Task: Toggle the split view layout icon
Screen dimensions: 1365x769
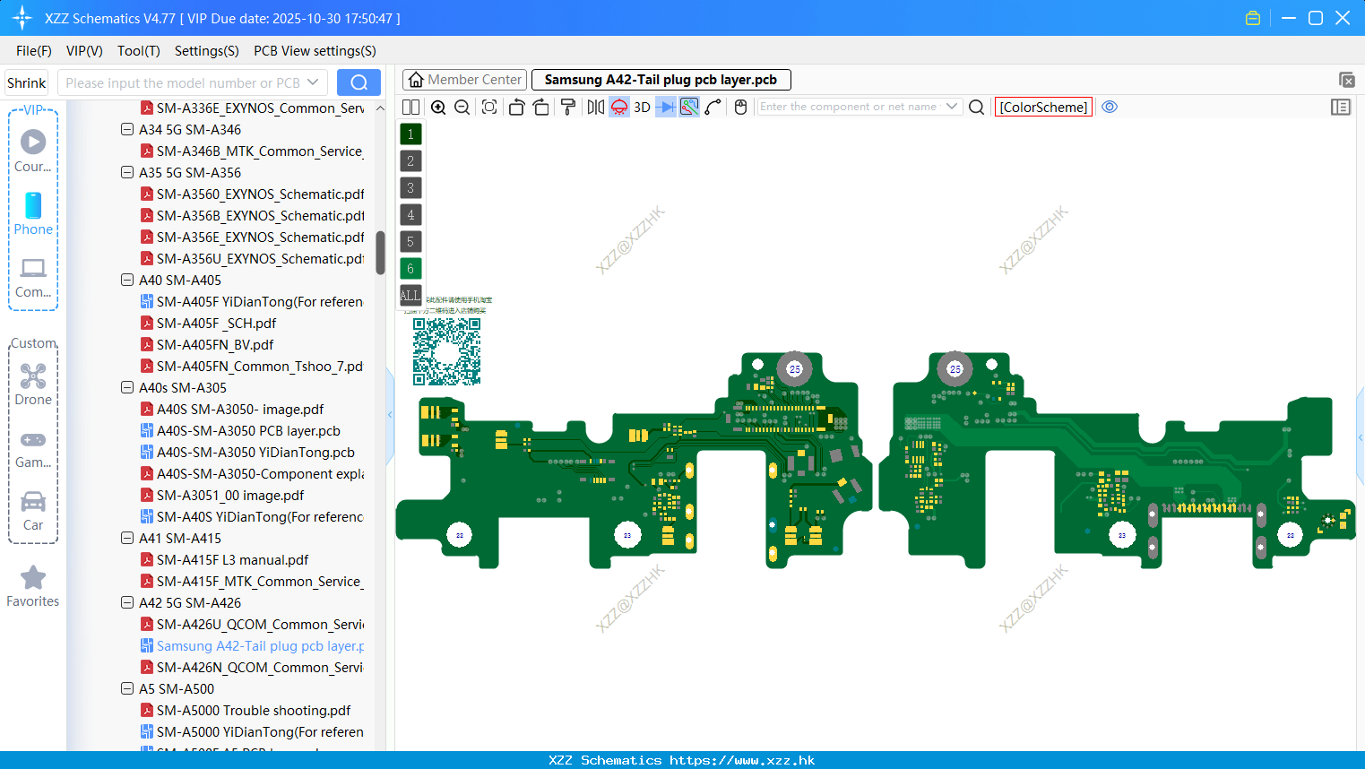Action: click(410, 107)
